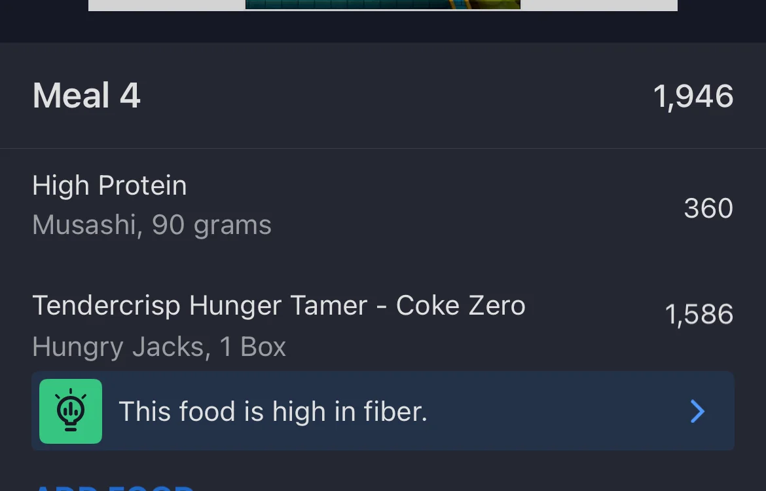
Task: Tap the 'Coke Zero' part of title
Action: pos(460,305)
